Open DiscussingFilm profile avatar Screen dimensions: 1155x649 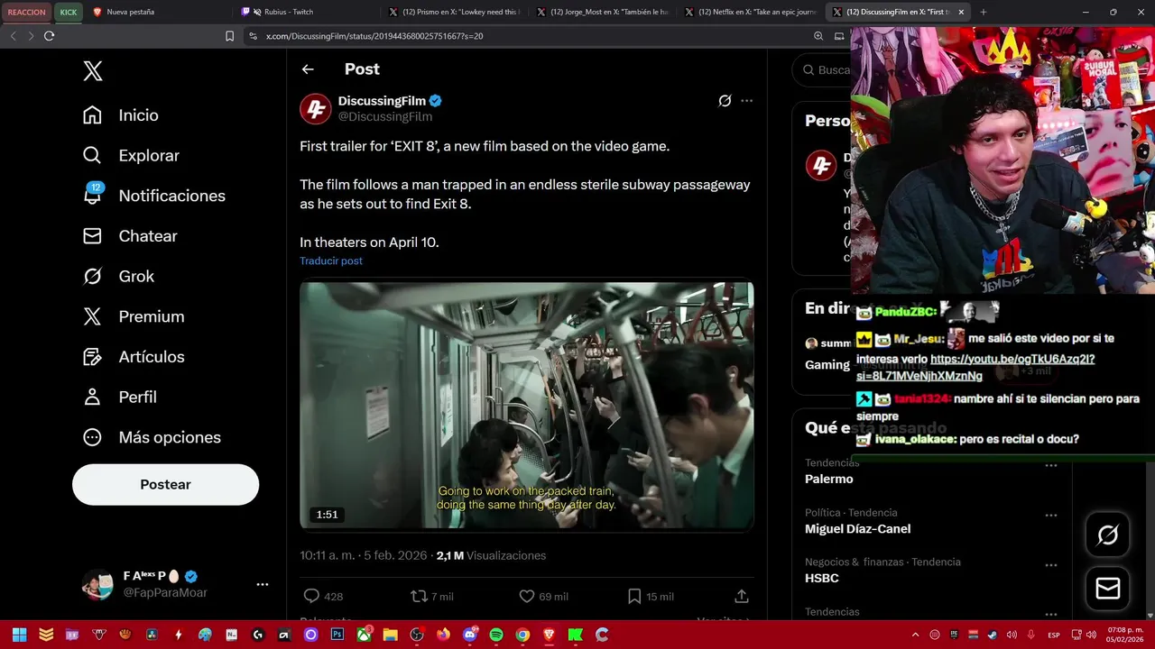point(316,109)
